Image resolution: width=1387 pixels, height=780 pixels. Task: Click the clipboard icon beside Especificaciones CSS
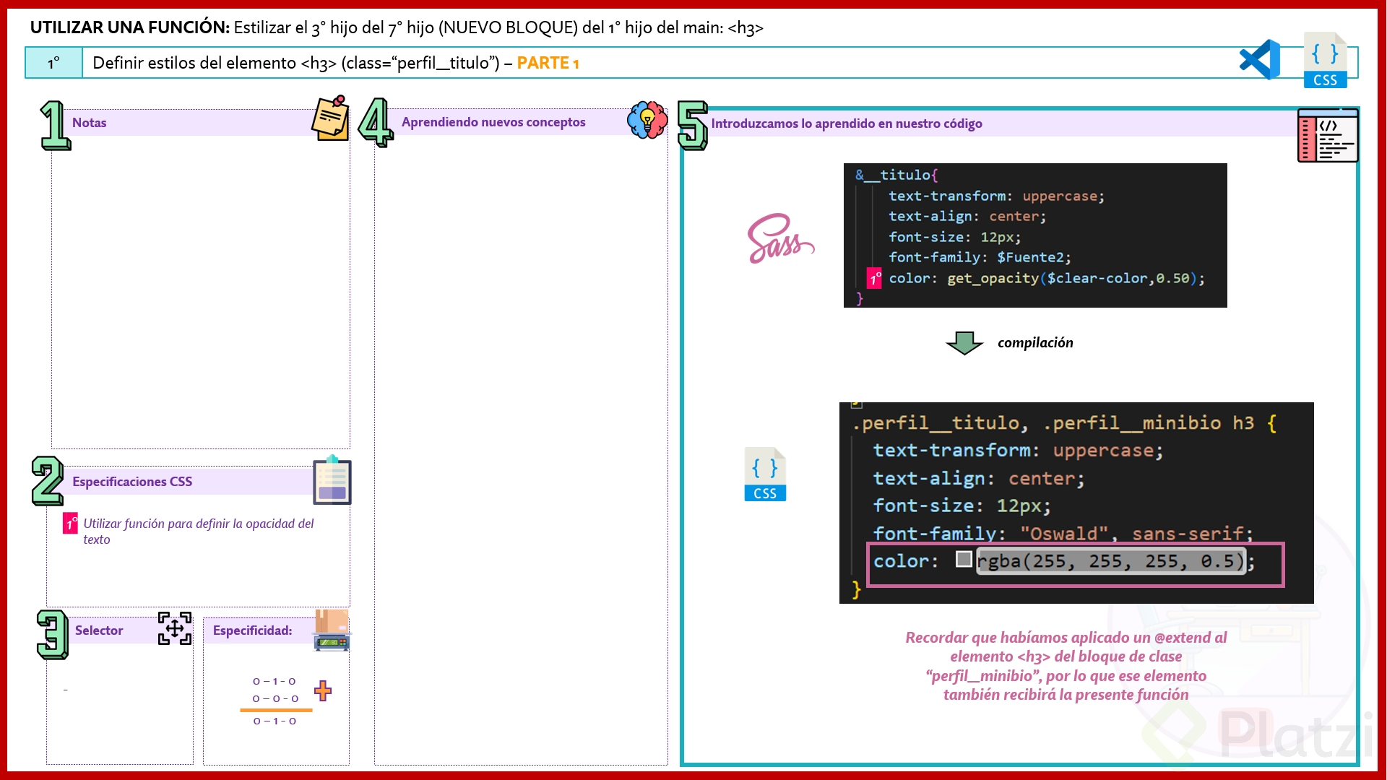coord(332,480)
